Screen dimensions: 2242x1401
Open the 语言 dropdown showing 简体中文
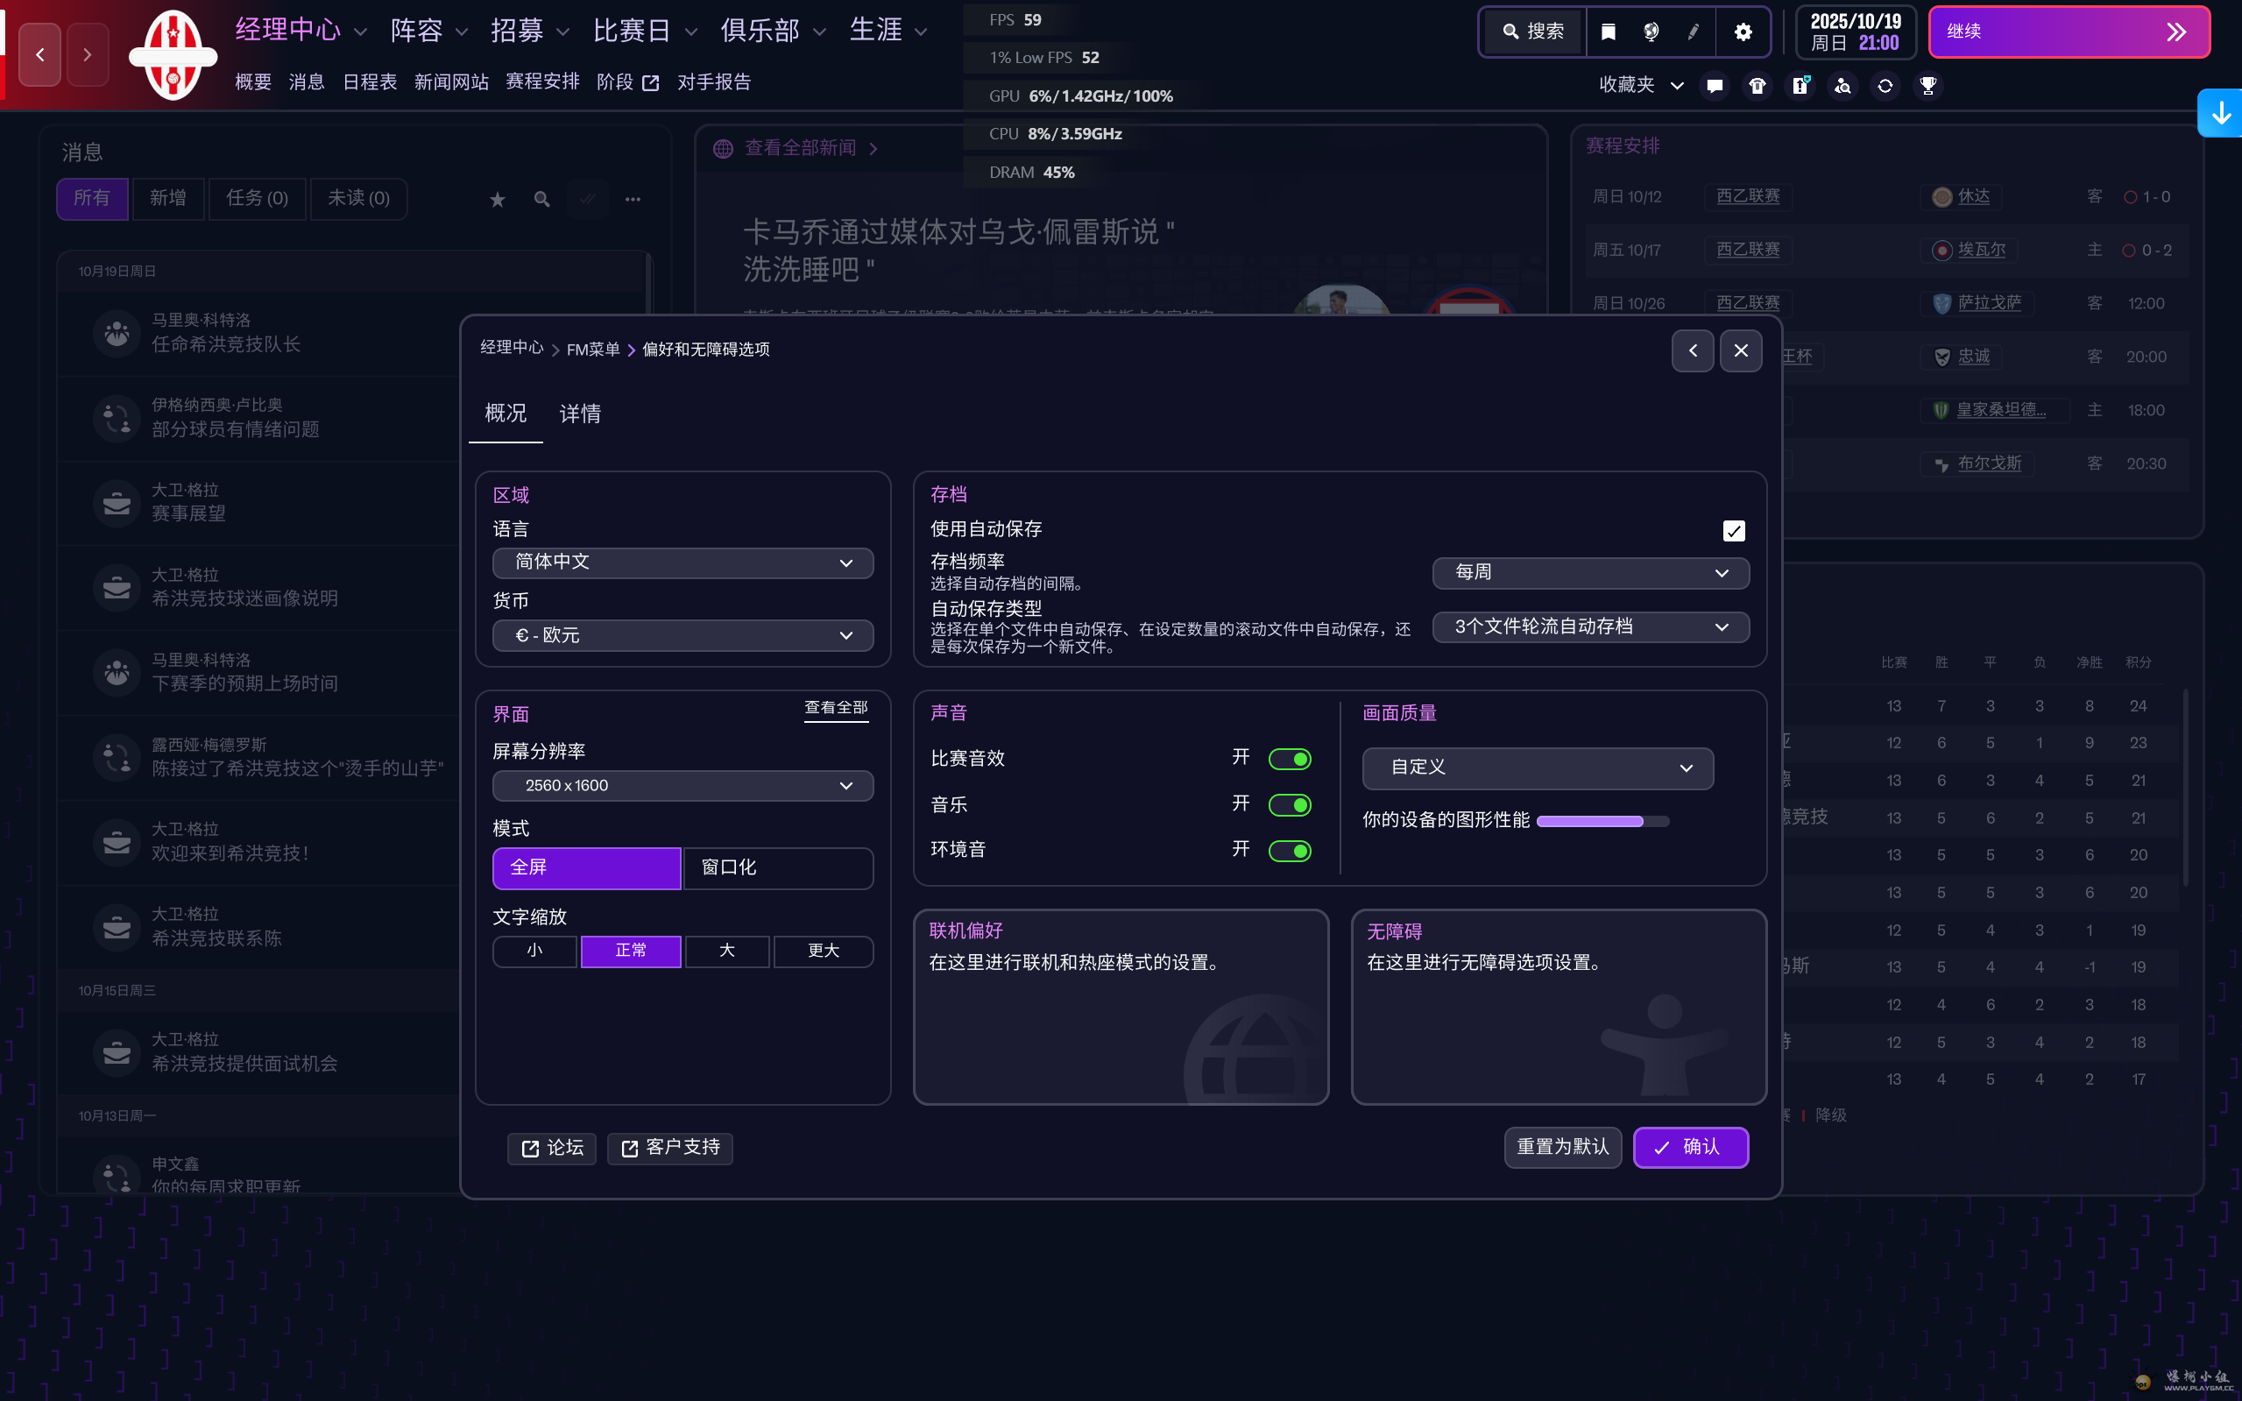click(x=682, y=562)
